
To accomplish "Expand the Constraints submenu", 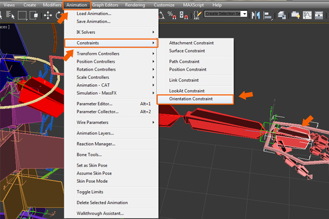I will (x=111, y=43).
